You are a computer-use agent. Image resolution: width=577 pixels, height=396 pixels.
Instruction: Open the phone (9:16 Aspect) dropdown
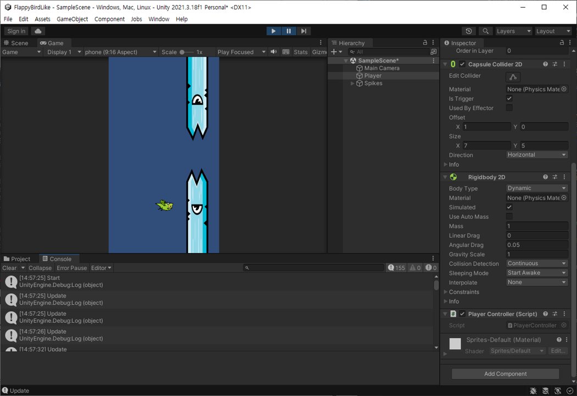[121, 52]
